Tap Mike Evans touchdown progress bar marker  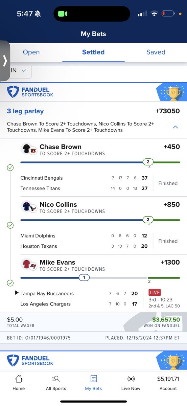pyautogui.click(x=84, y=278)
